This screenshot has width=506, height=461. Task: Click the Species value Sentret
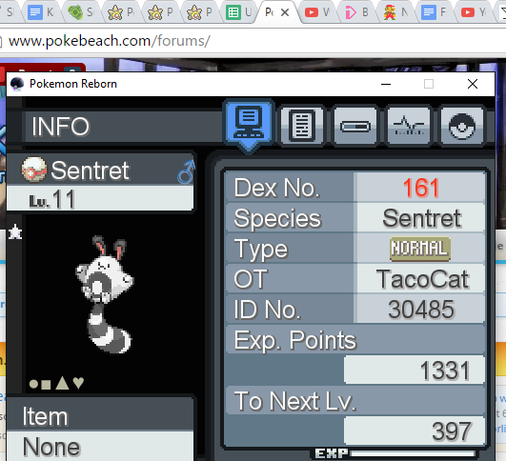click(422, 218)
